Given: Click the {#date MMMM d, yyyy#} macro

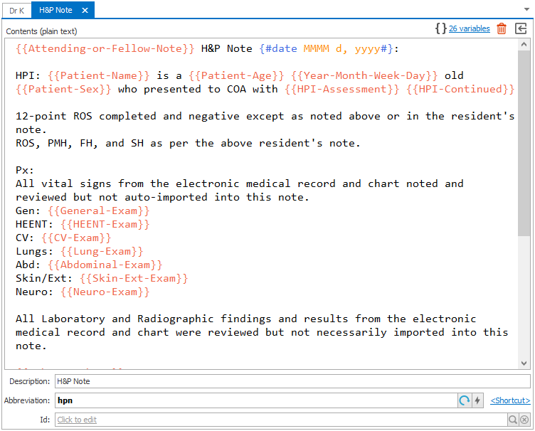Looking at the screenshot, I should tap(326, 48).
